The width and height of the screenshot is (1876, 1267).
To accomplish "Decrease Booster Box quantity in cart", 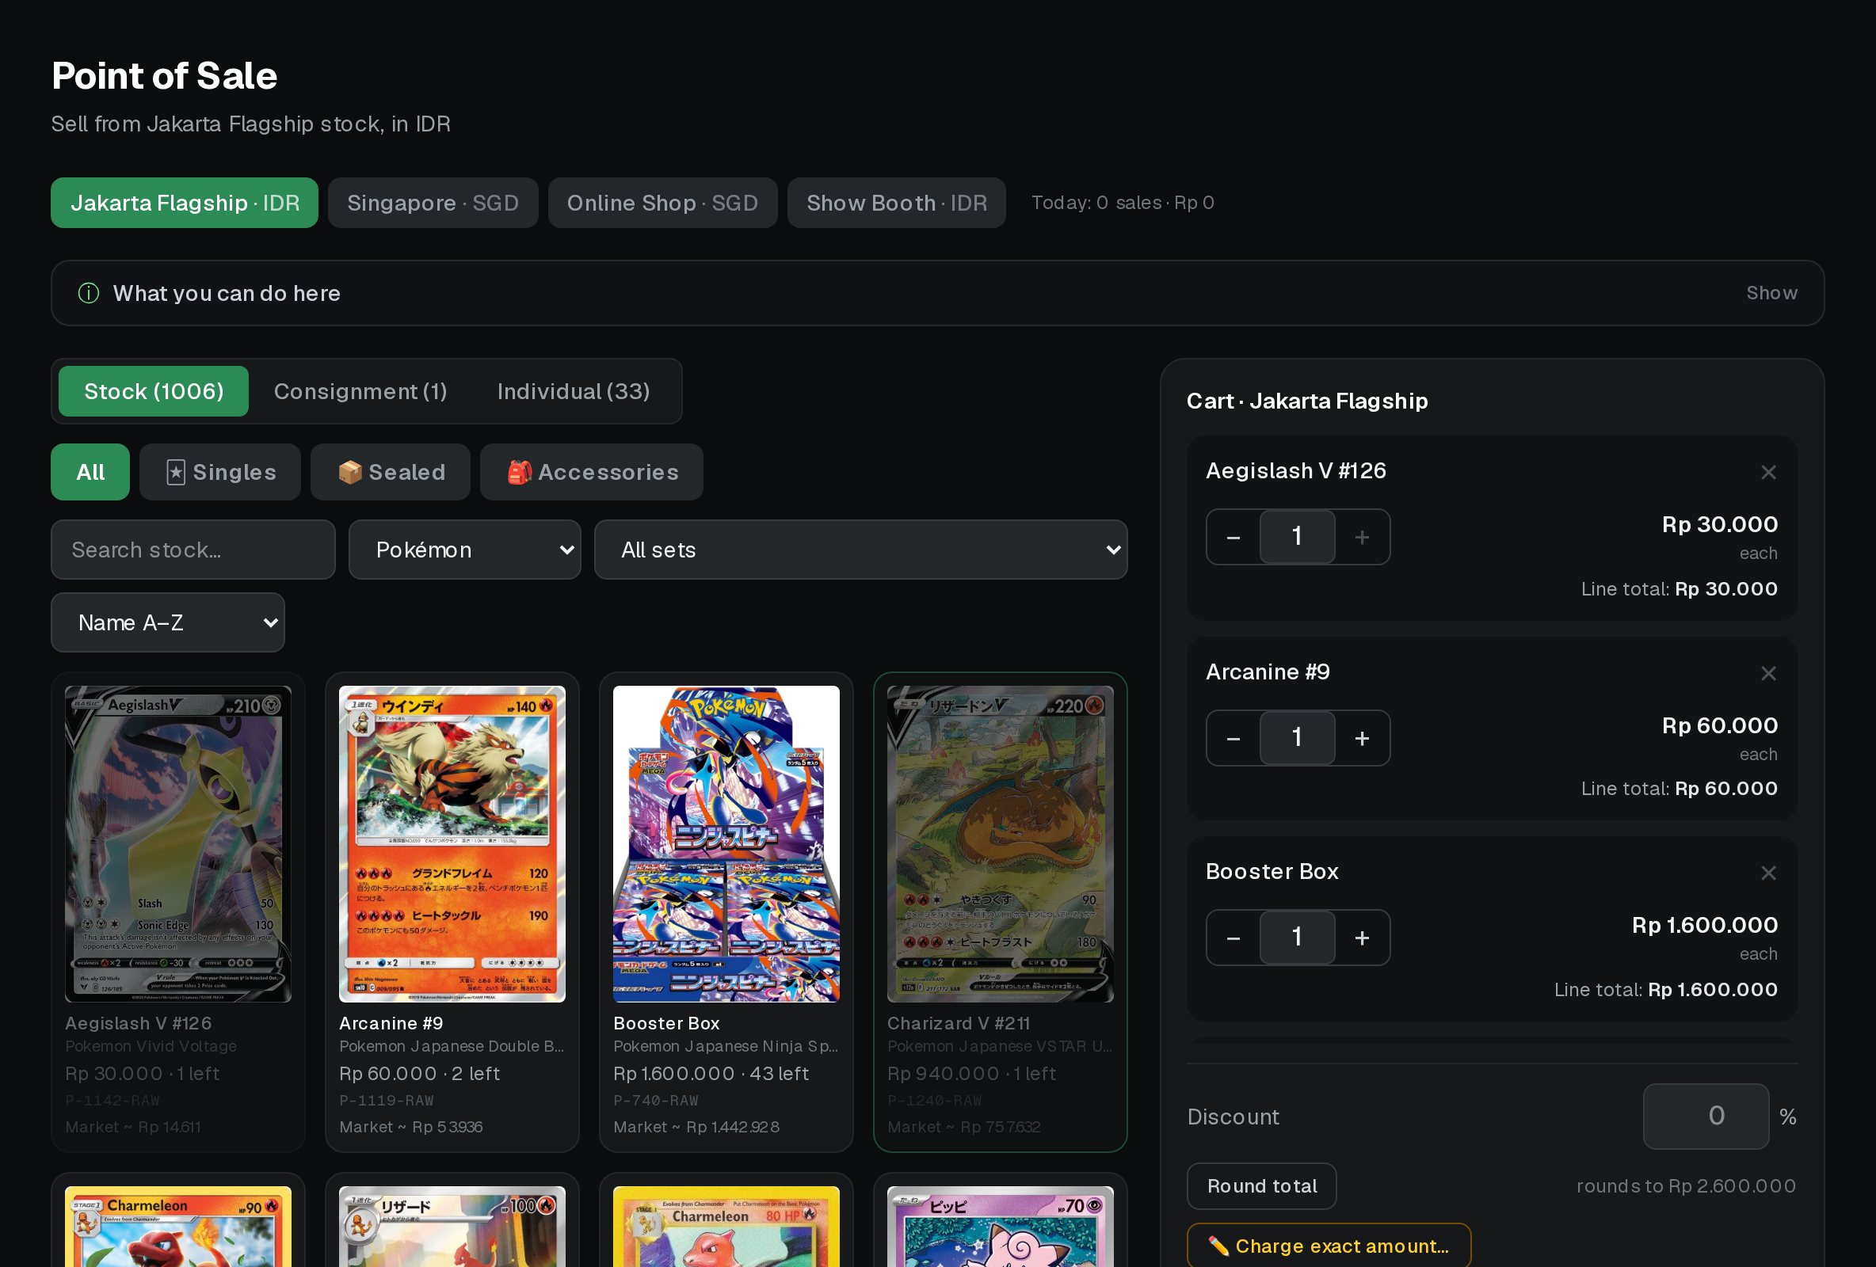I will coord(1234,937).
